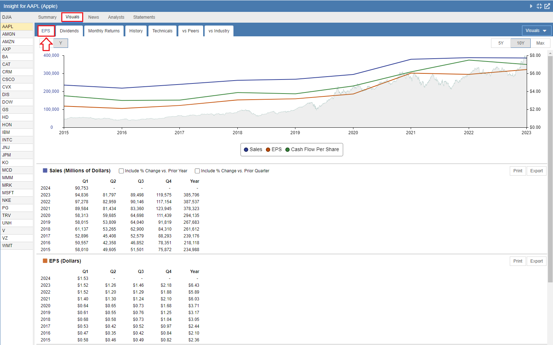Set chart range to 5Y
The height and width of the screenshot is (345, 553).
pos(501,43)
